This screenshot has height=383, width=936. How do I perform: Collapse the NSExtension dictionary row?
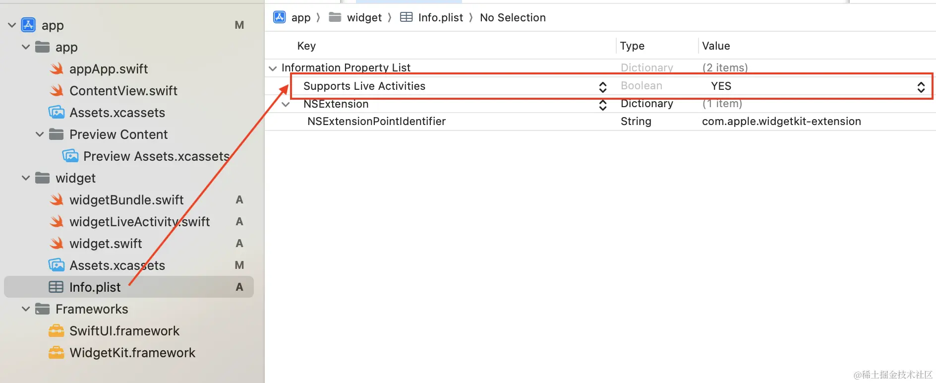click(x=286, y=104)
